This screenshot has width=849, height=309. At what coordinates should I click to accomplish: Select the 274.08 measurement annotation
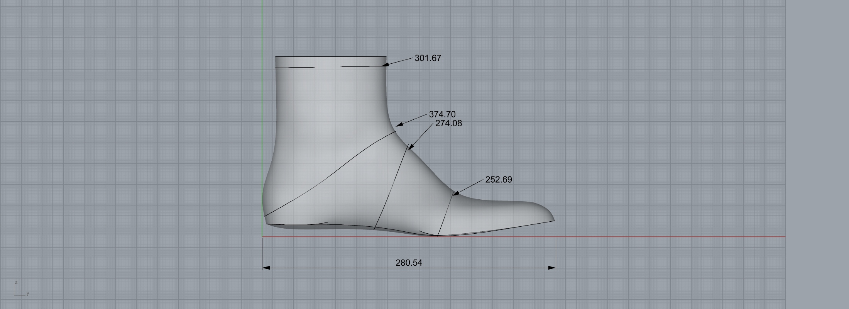448,123
